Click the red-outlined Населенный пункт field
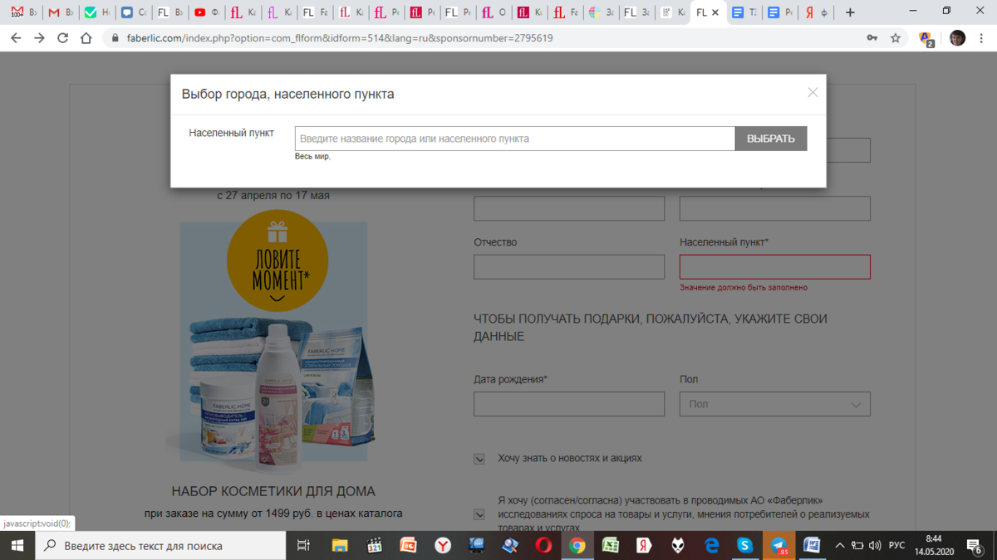This screenshot has width=997, height=560. 775,266
